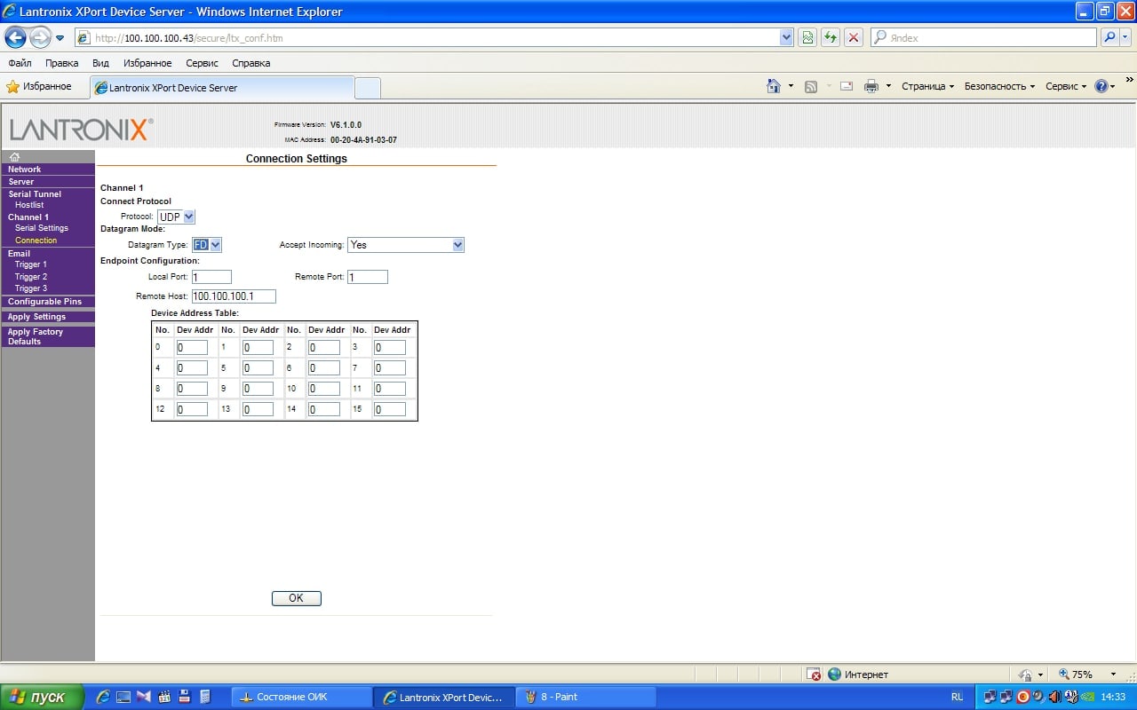This screenshot has width=1137, height=710.
Task: Click the Print icon in command bar
Action: pos(871,86)
